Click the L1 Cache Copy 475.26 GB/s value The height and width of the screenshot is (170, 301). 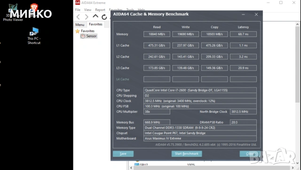(214, 45)
